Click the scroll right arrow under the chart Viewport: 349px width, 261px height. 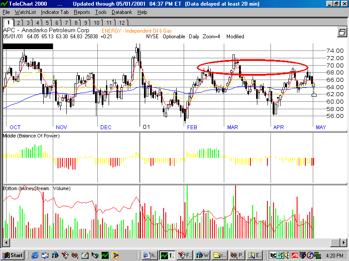[344, 243]
